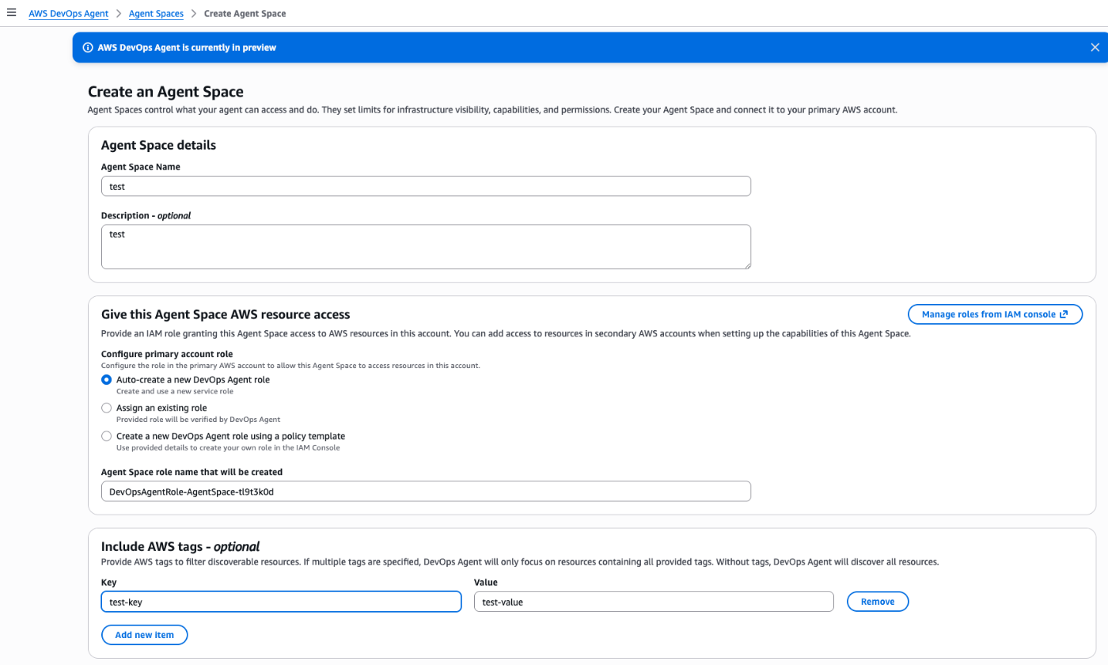Select Auto-create a new DevOps Agent role
This screenshot has height=665, width=1108.
coord(106,380)
